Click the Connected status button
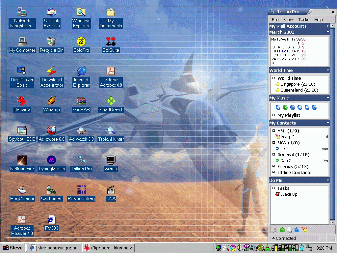 click(284, 238)
